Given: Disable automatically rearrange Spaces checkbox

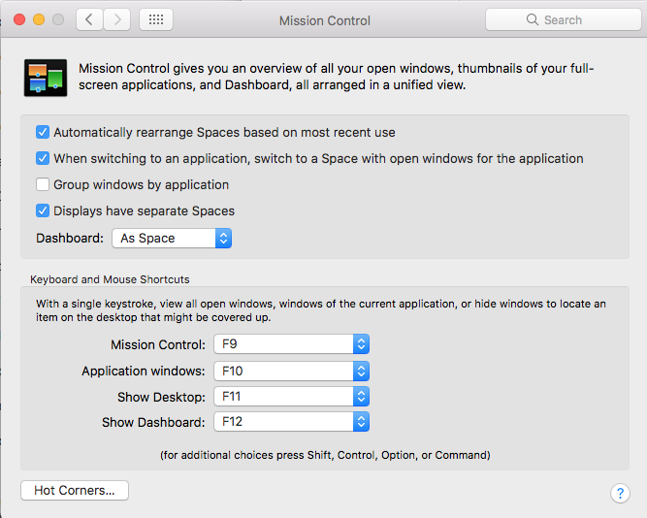Looking at the screenshot, I should pos(43,132).
